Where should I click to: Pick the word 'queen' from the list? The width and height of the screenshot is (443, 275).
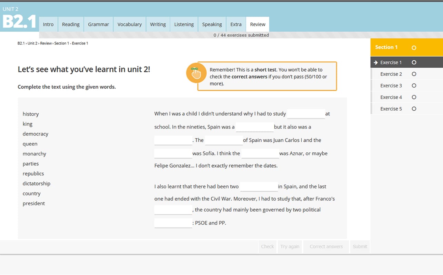pyautogui.click(x=30, y=144)
